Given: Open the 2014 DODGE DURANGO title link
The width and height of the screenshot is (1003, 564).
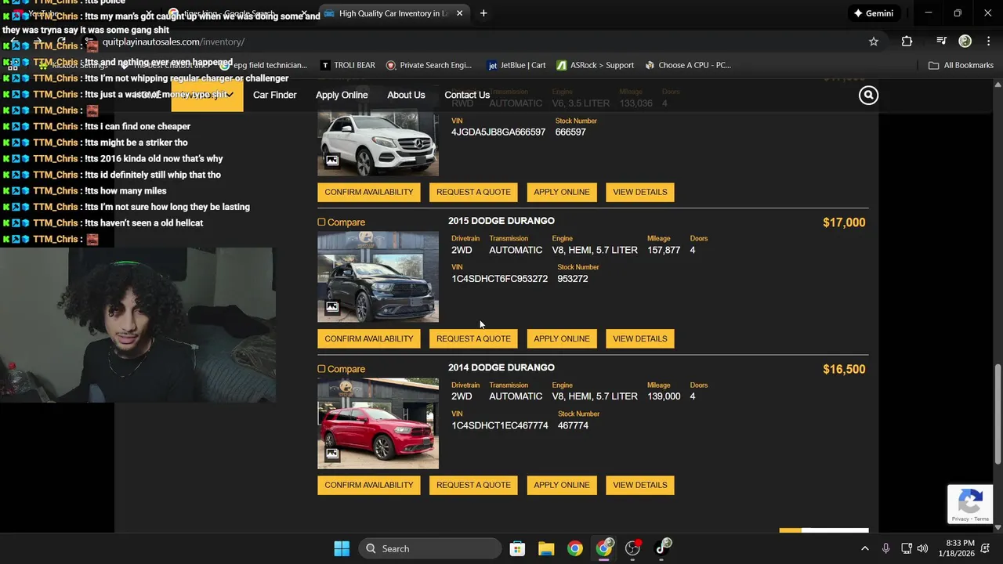Looking at the screenshot, I should (x=501, y=367).
